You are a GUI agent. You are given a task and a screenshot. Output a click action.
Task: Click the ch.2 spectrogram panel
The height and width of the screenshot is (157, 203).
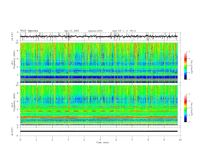99,105
